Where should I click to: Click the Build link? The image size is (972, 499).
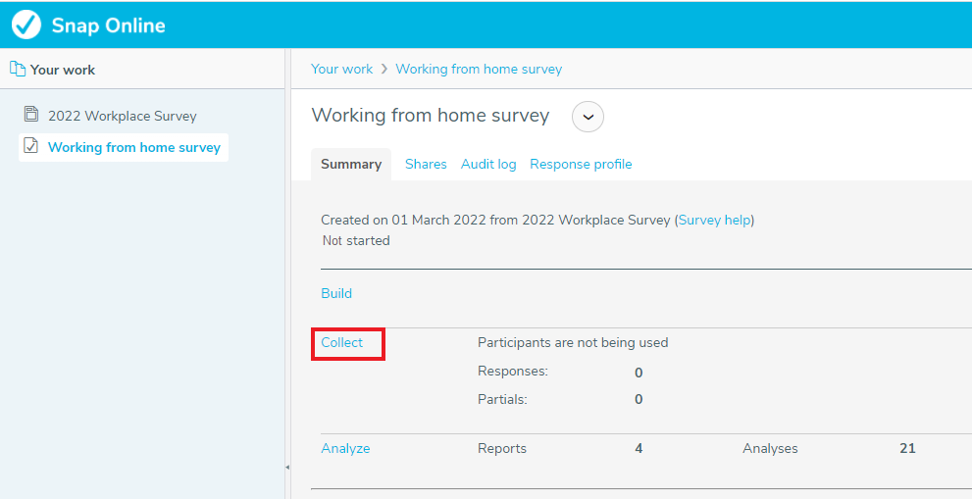tap(336, 293)
